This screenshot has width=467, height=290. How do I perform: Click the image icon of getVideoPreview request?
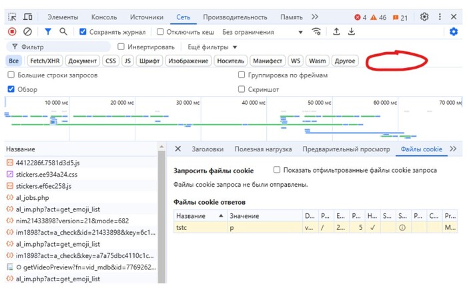pyautogui.click(x=10, y=267)
